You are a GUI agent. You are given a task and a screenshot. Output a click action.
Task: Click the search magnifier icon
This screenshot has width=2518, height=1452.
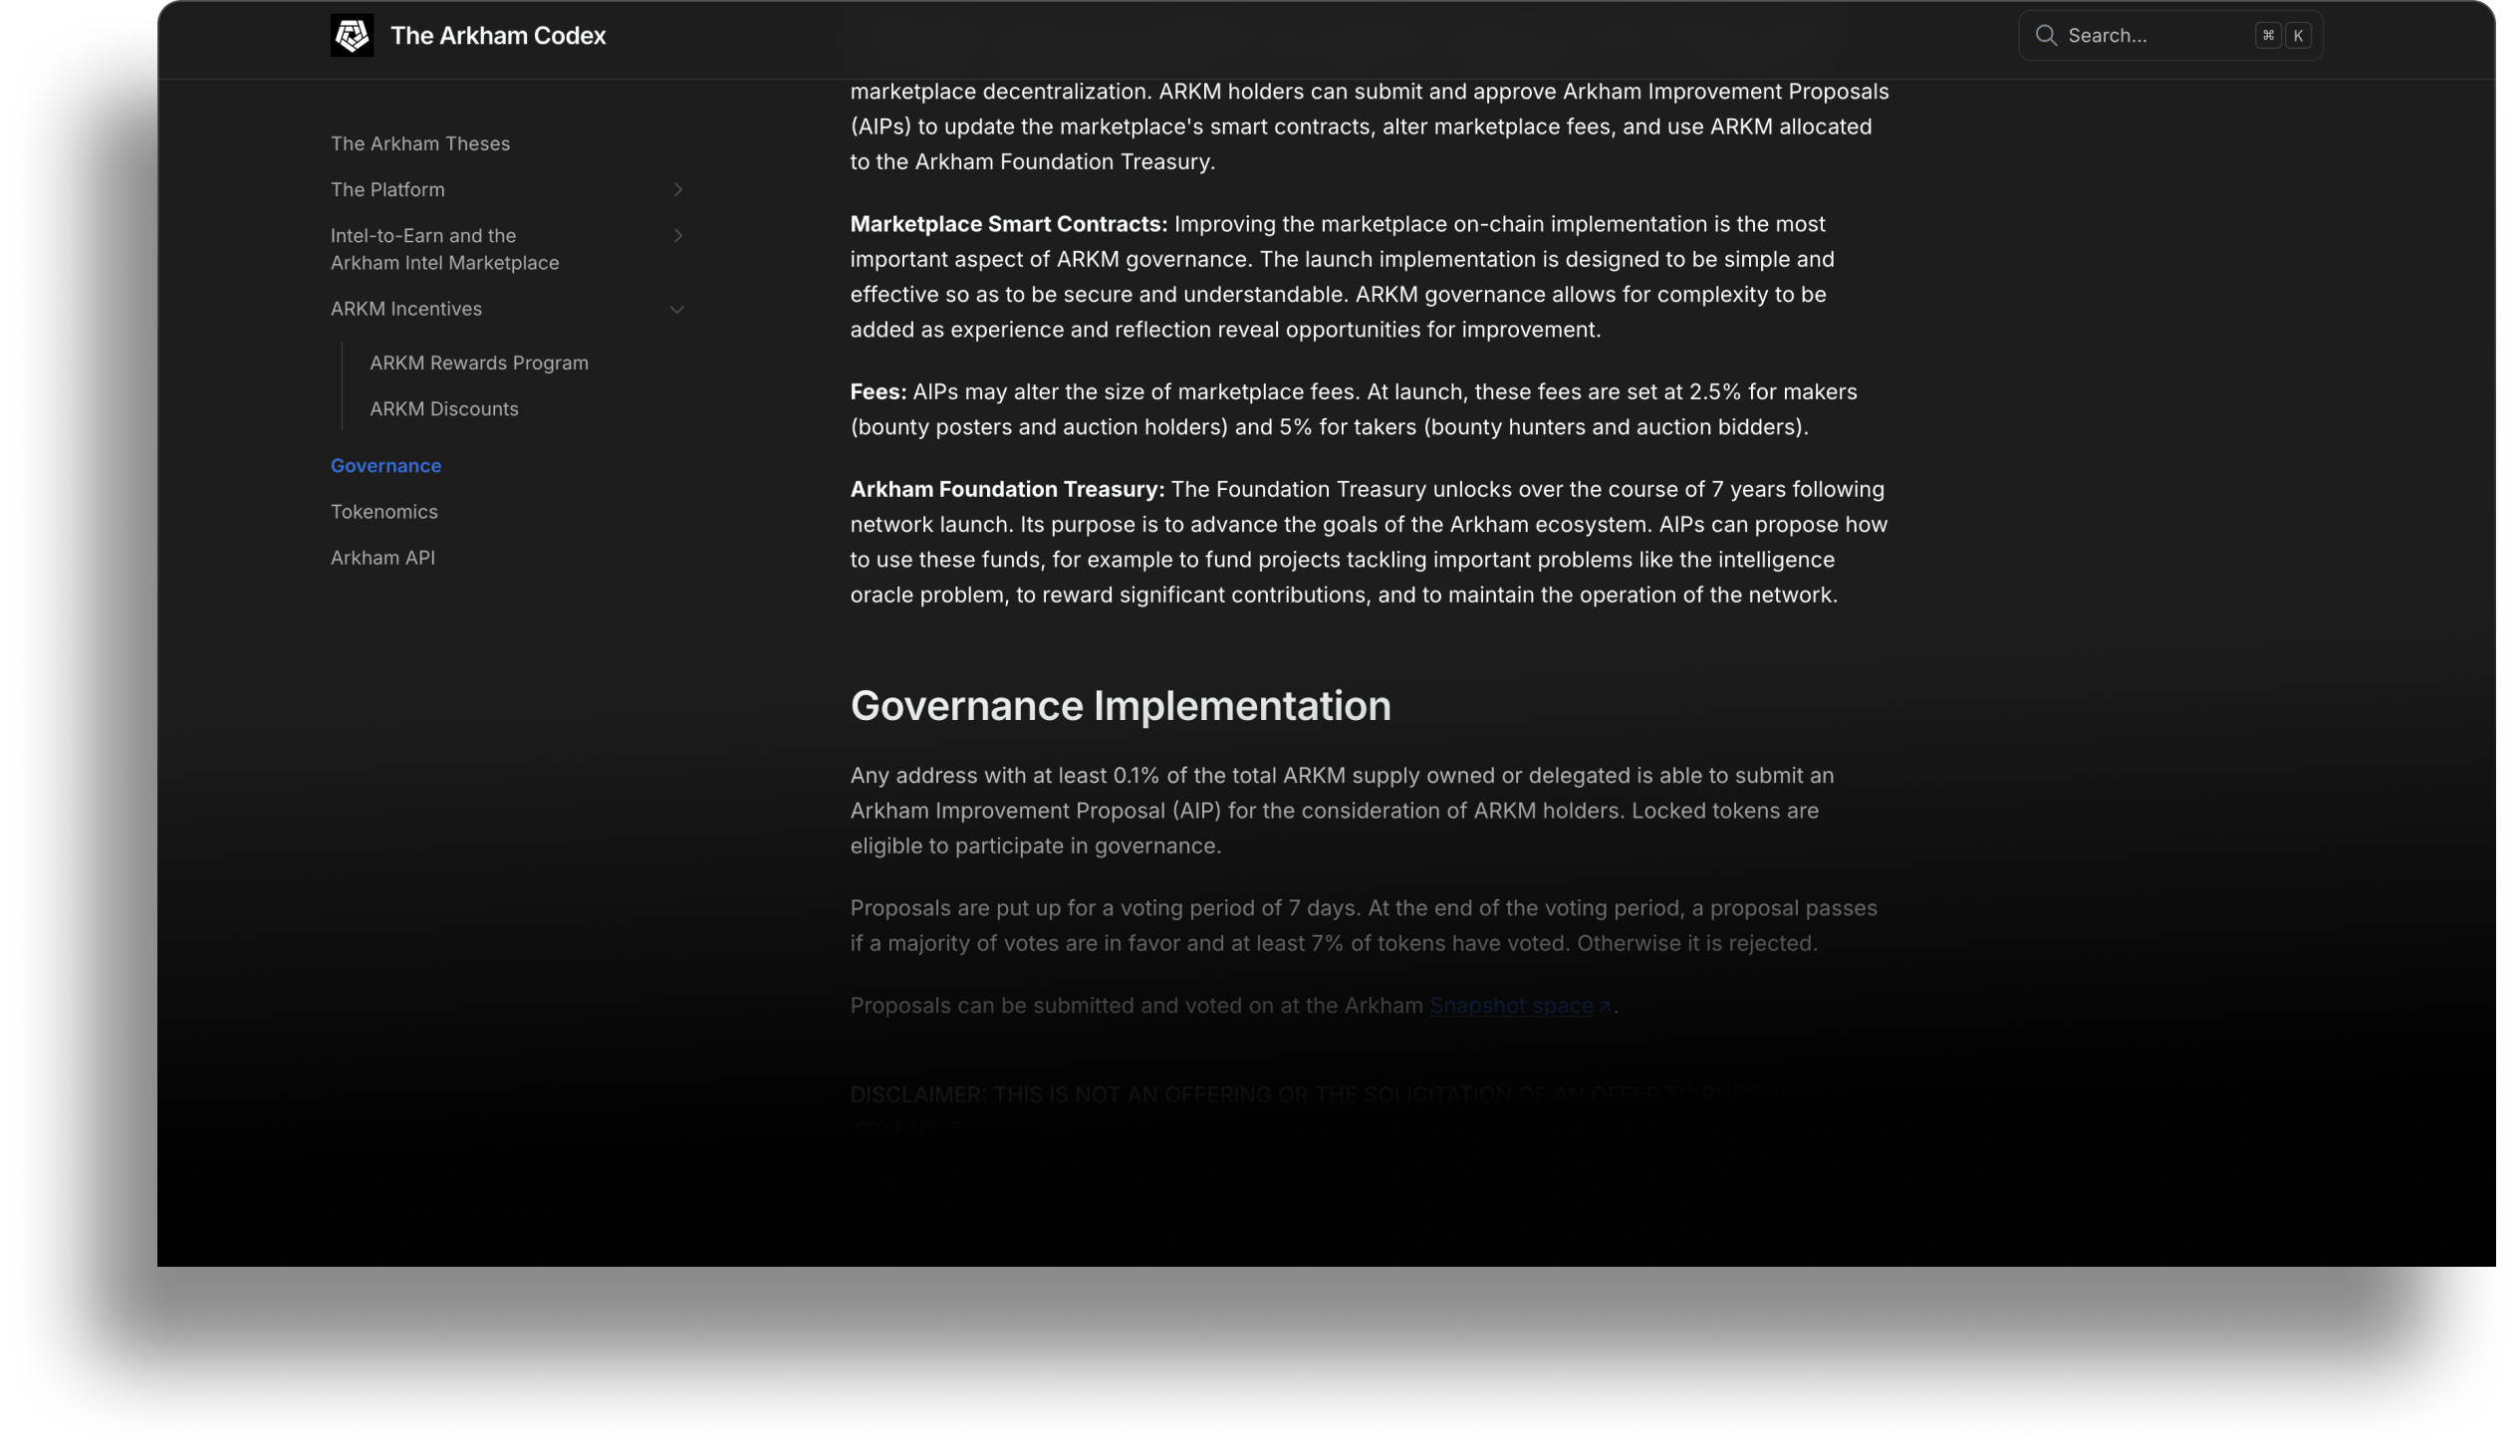click(x=2045, y=36)
